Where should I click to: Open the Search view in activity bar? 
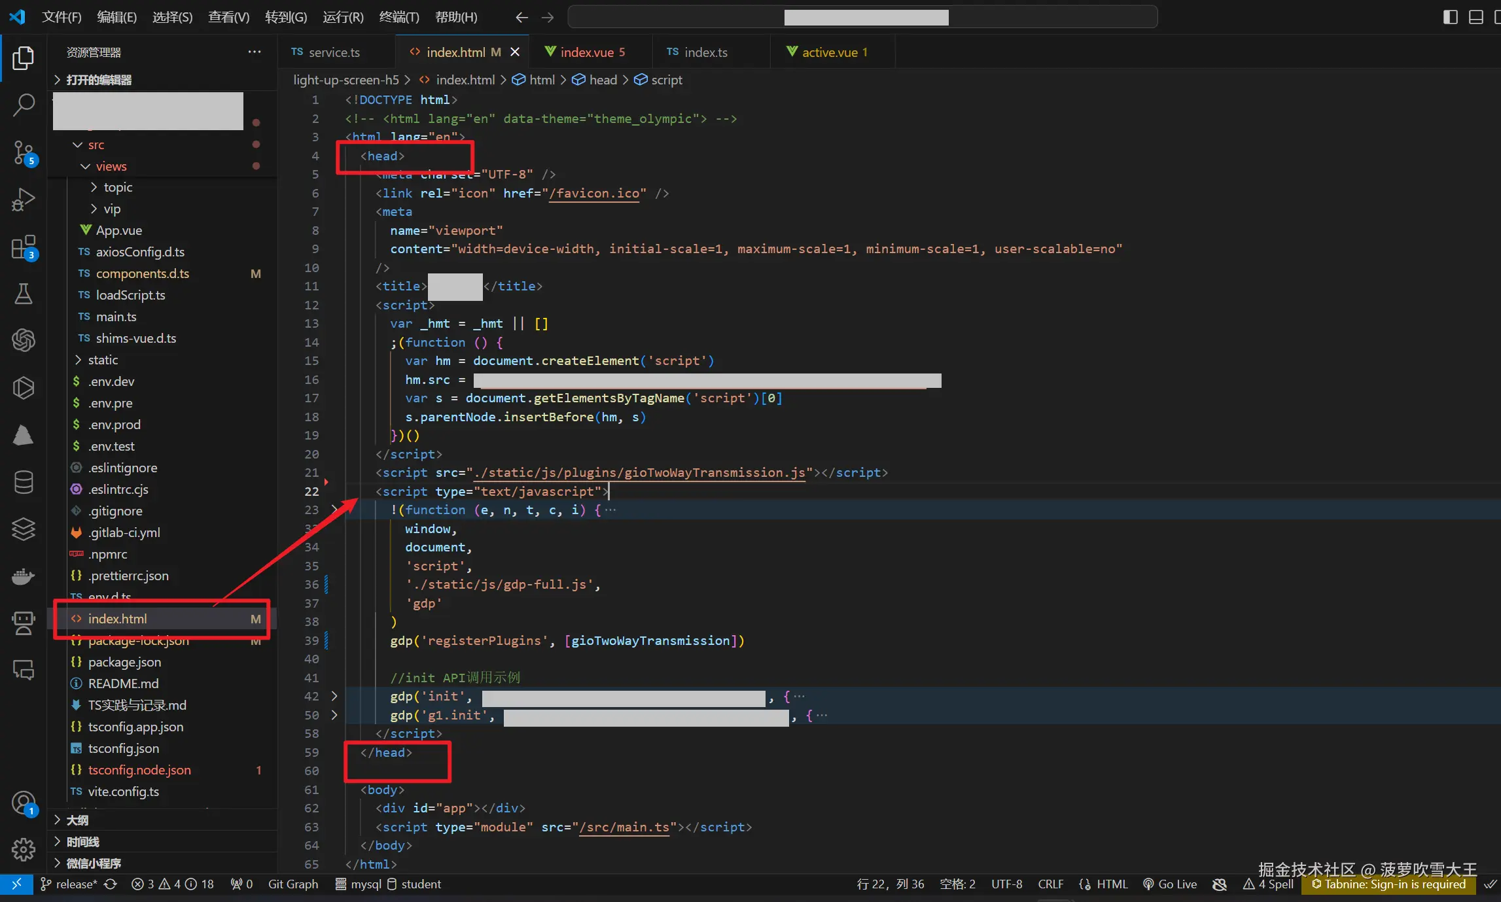[x=24, y=105]
